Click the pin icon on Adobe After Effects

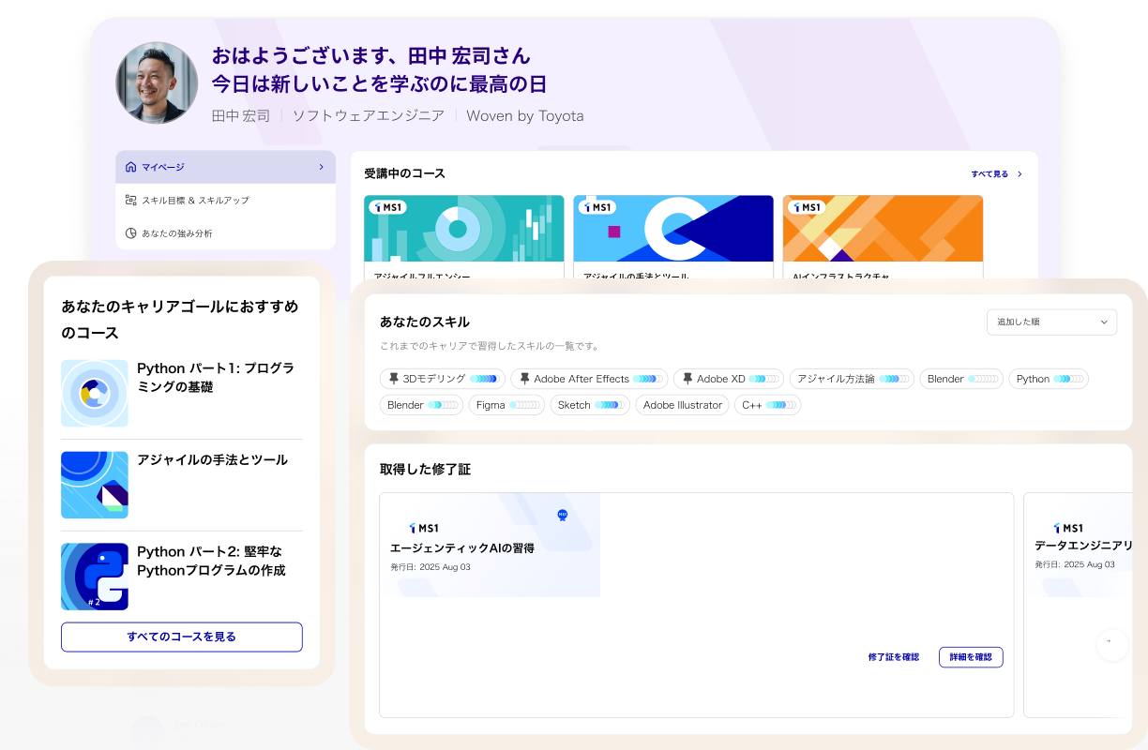(x=525, y=379)
